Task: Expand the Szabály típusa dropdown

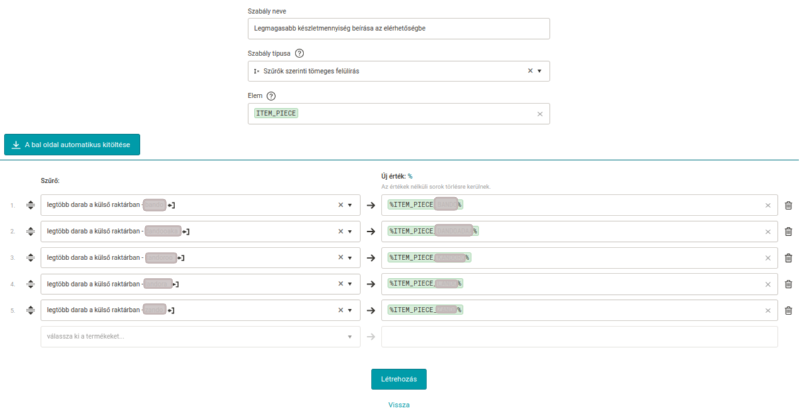Action: pyautogui.click(x=540, y=71)
